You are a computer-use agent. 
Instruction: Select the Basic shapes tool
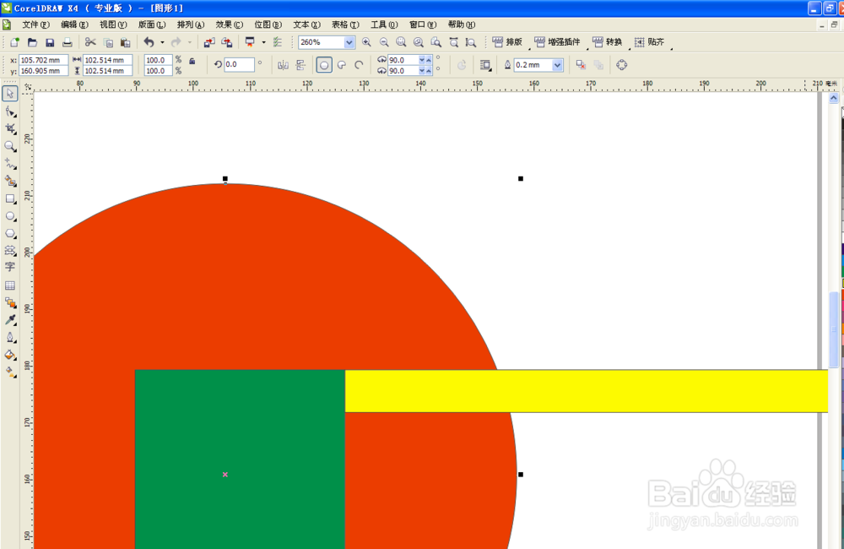coord(10,251)
